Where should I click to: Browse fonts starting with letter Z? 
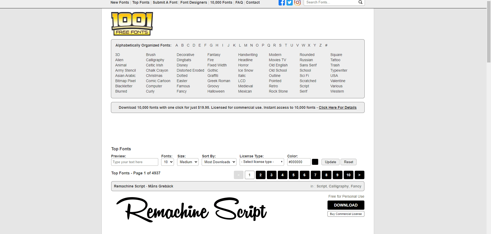(320, 45)
